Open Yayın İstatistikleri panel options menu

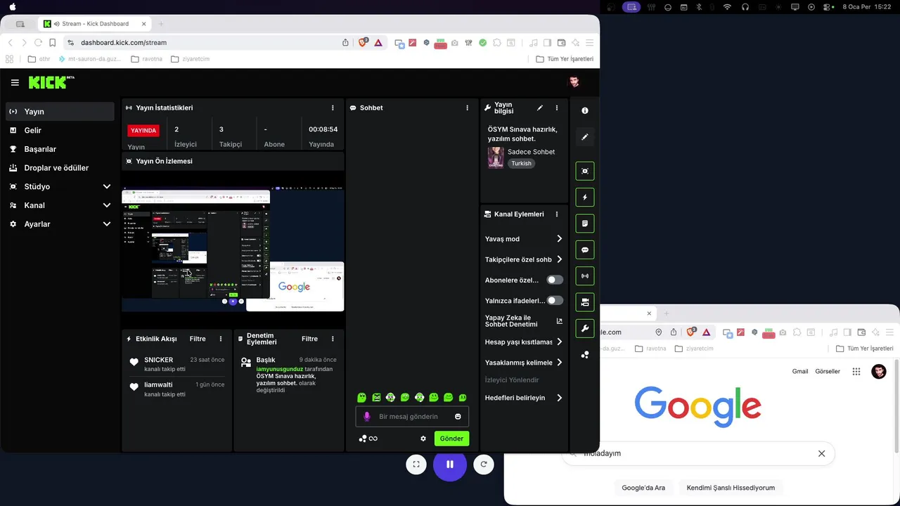tap(333, 108)
